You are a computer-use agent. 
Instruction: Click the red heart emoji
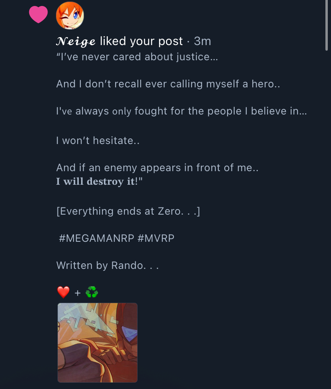pyautogui.click(x=63, y=292)
